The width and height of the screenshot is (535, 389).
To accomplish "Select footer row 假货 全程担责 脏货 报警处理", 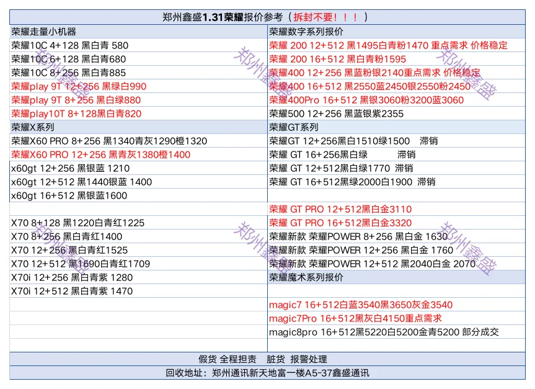I will click(268, 359).
